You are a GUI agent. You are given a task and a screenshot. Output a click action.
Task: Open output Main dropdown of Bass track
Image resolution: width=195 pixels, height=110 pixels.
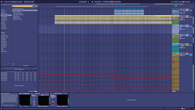(x=182, y=29)
